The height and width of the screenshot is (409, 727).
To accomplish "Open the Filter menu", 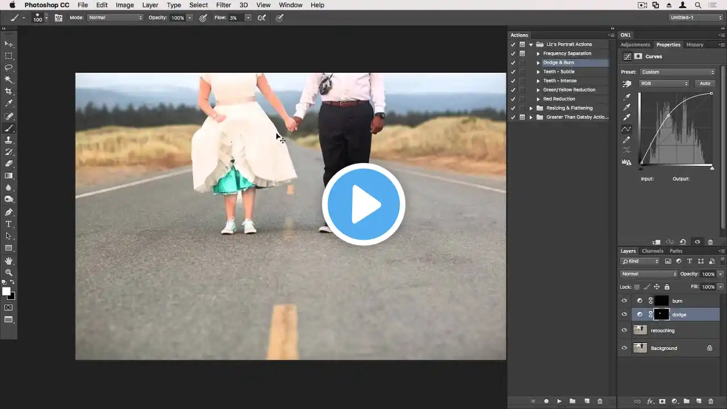I will (x=223, y=5).
